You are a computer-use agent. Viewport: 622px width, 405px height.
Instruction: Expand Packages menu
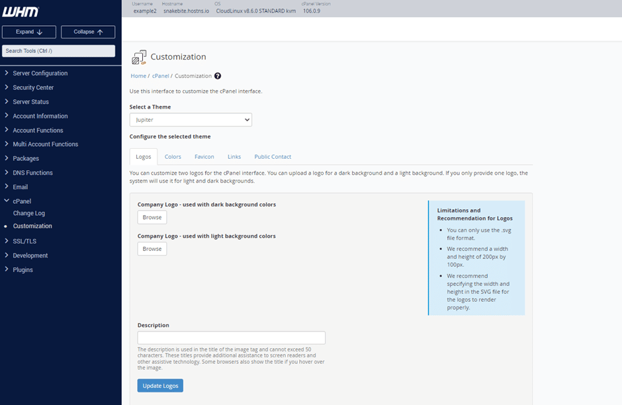coord(26,158)
